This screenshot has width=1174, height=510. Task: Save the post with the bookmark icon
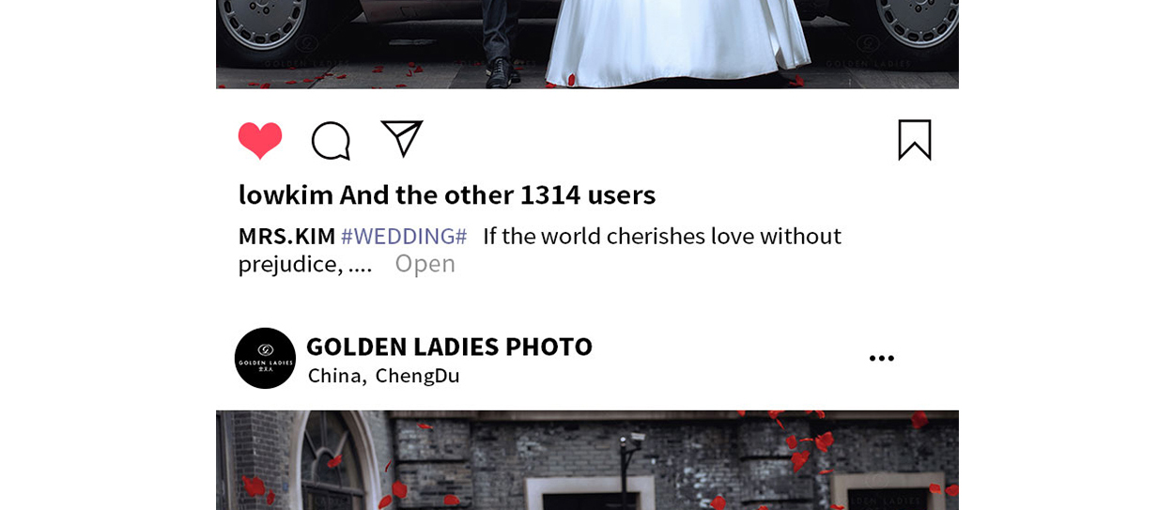[x=915, y=140]
